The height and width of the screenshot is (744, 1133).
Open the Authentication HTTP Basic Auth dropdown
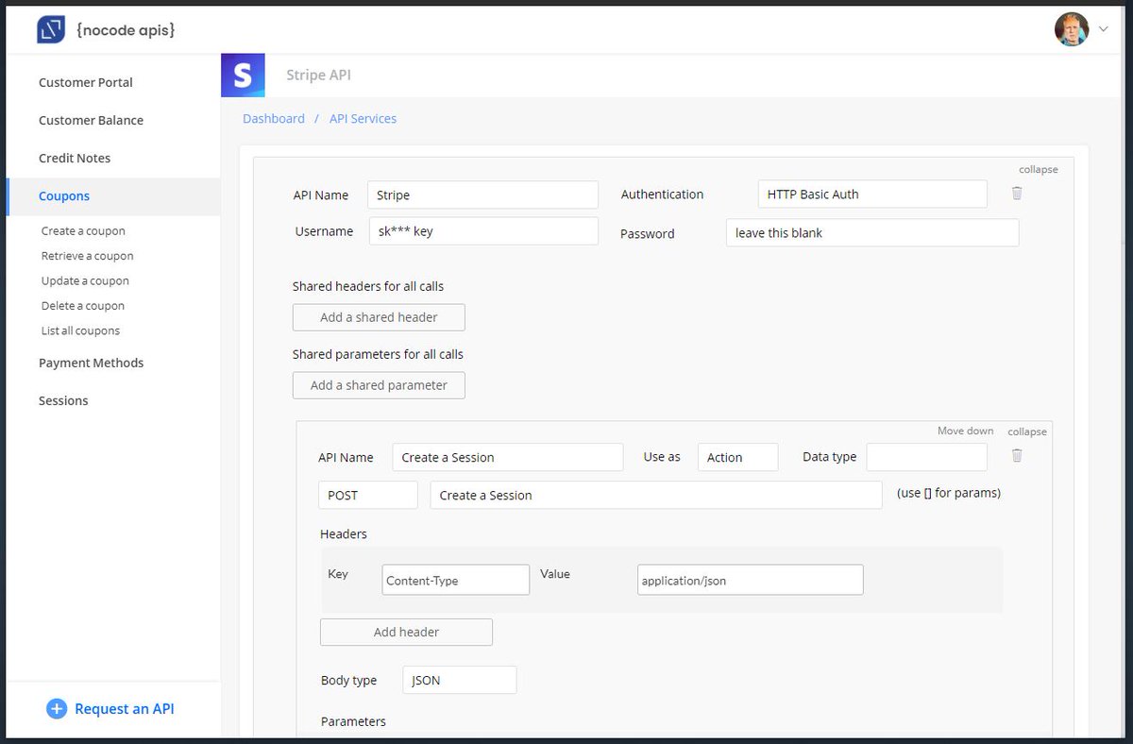[872, 194]
